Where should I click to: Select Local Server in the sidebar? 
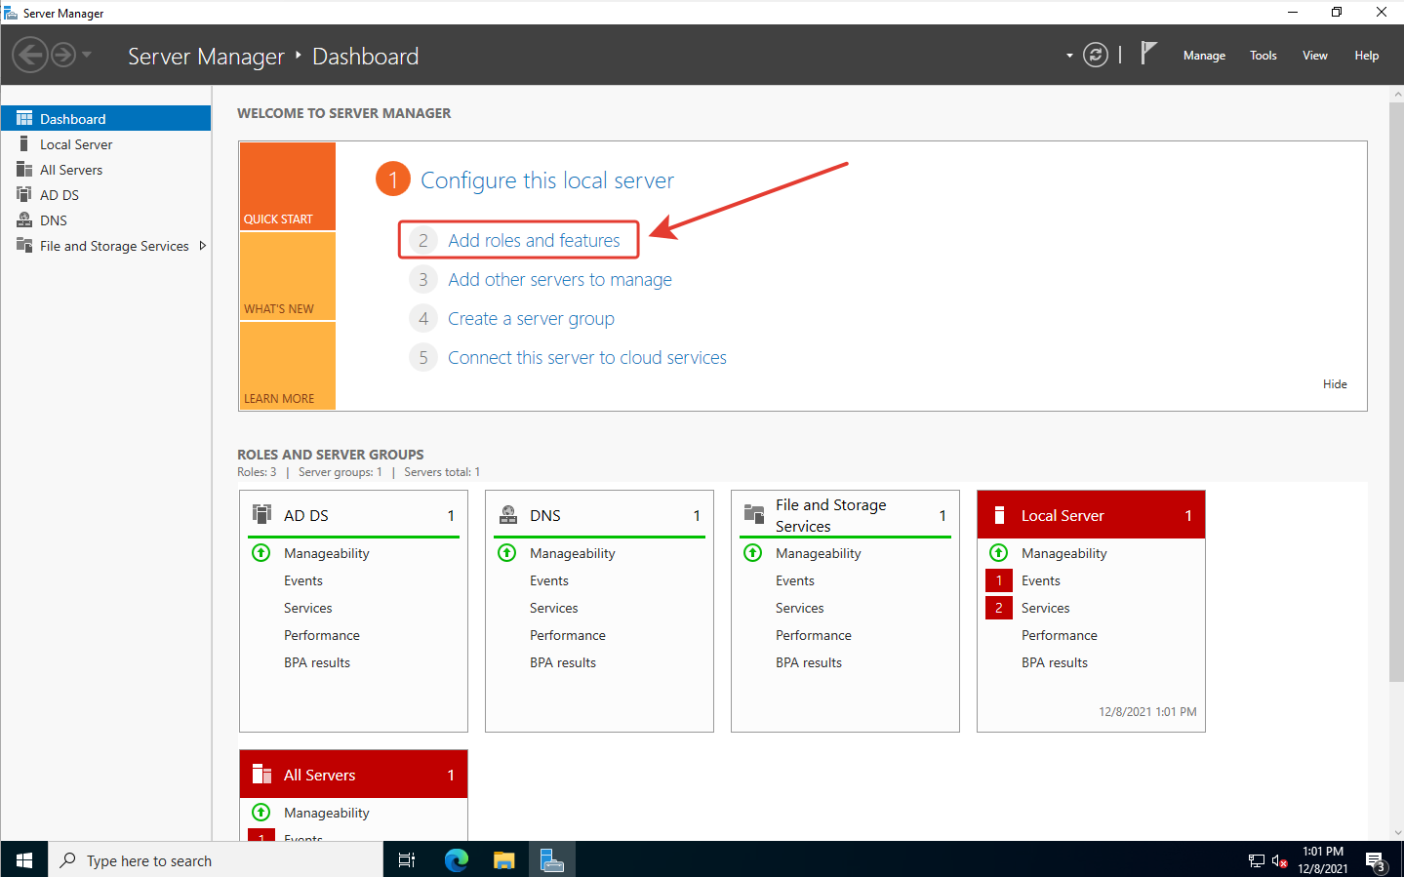(x=76, y=144)
